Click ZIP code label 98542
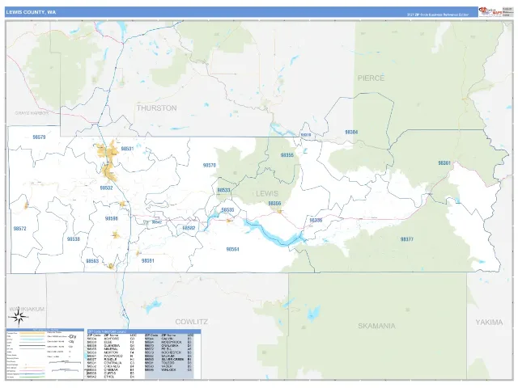 pos(156,222)
